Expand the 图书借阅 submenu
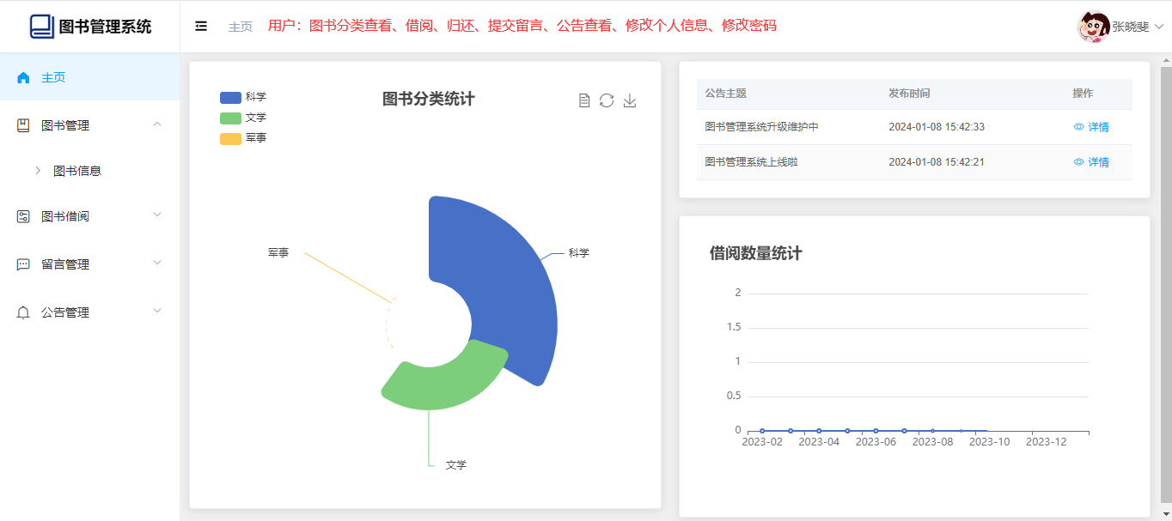The width and height of the screenshot is (1172, 521). pyautogui.click(x=156, y=215)
